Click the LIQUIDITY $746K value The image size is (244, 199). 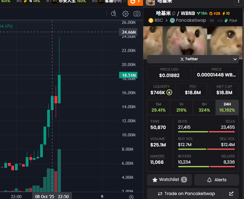tap(158, 93)
